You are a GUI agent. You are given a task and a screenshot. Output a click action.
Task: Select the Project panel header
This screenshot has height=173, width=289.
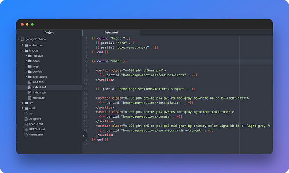(x=49, y=33)
